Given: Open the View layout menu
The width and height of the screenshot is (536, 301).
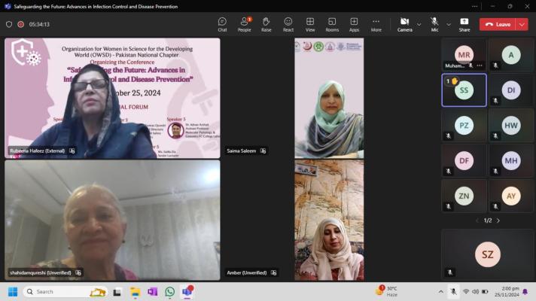Looking at the screenshot, I should point(310,24).
